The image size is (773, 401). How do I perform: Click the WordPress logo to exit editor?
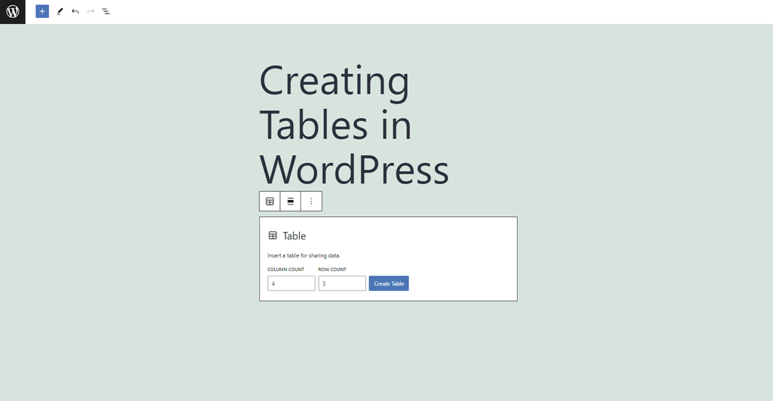(x=12, y=12)
